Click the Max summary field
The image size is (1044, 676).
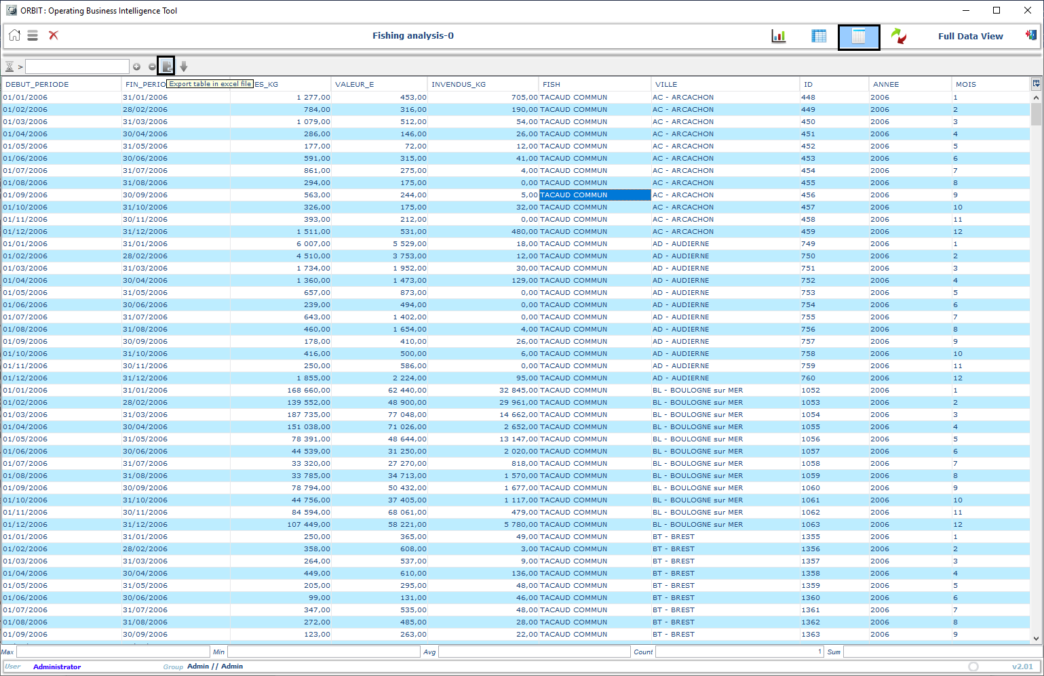click(113, 652)
